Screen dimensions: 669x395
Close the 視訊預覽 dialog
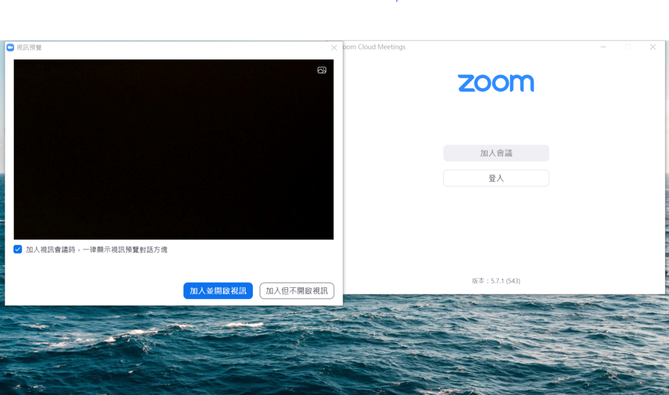(x=334, y=48)
